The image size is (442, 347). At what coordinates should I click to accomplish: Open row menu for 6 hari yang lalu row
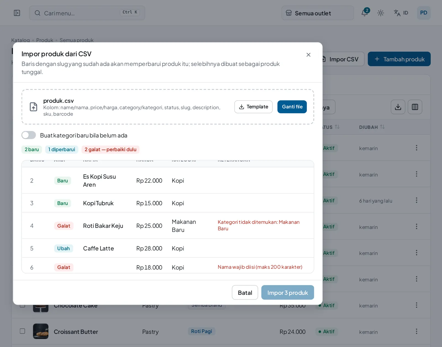(x=416, y=200)
